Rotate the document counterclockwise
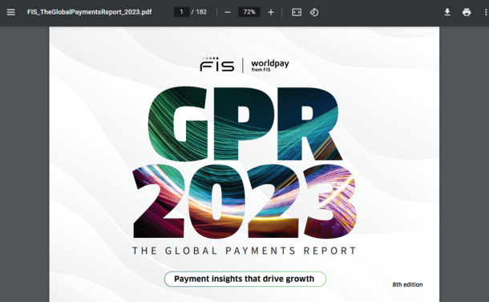The image size is (489, 302). (x=314, y=12)
